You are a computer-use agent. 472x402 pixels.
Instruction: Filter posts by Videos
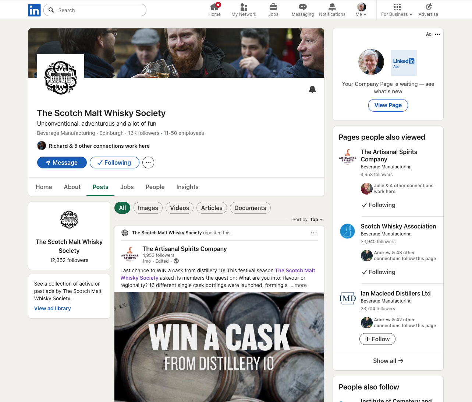(x=180, y=208)
